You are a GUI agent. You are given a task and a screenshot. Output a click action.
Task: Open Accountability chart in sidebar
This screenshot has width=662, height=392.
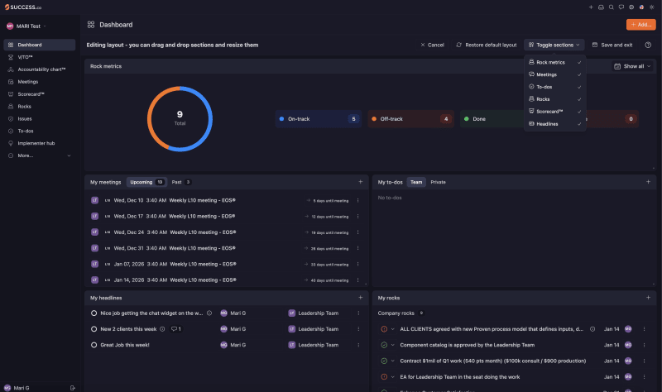click(39, 69)
